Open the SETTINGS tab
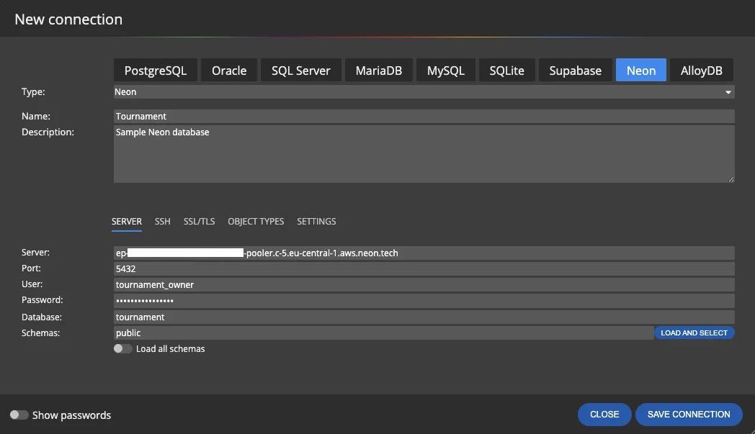Image resolution: width=755 pixels, height=434 pixels. click(x=316, y=222)
